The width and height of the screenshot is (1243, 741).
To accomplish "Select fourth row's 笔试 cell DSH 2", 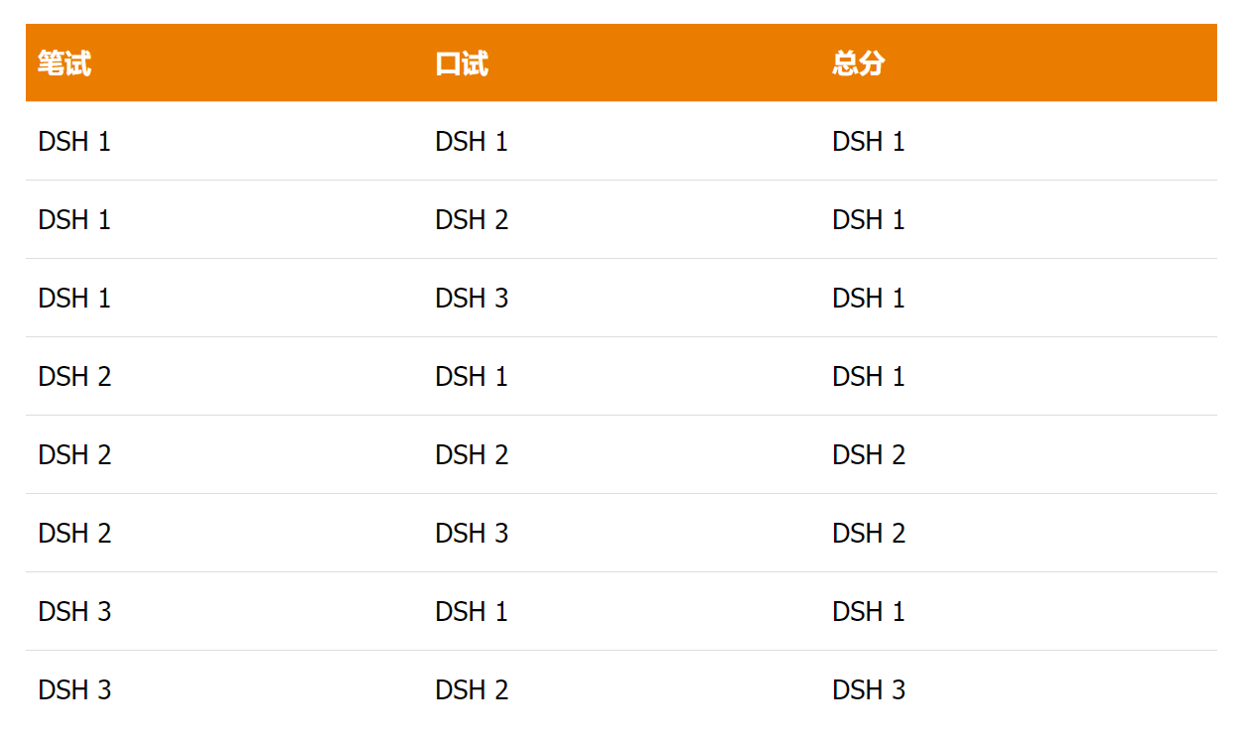I will 74,377.
